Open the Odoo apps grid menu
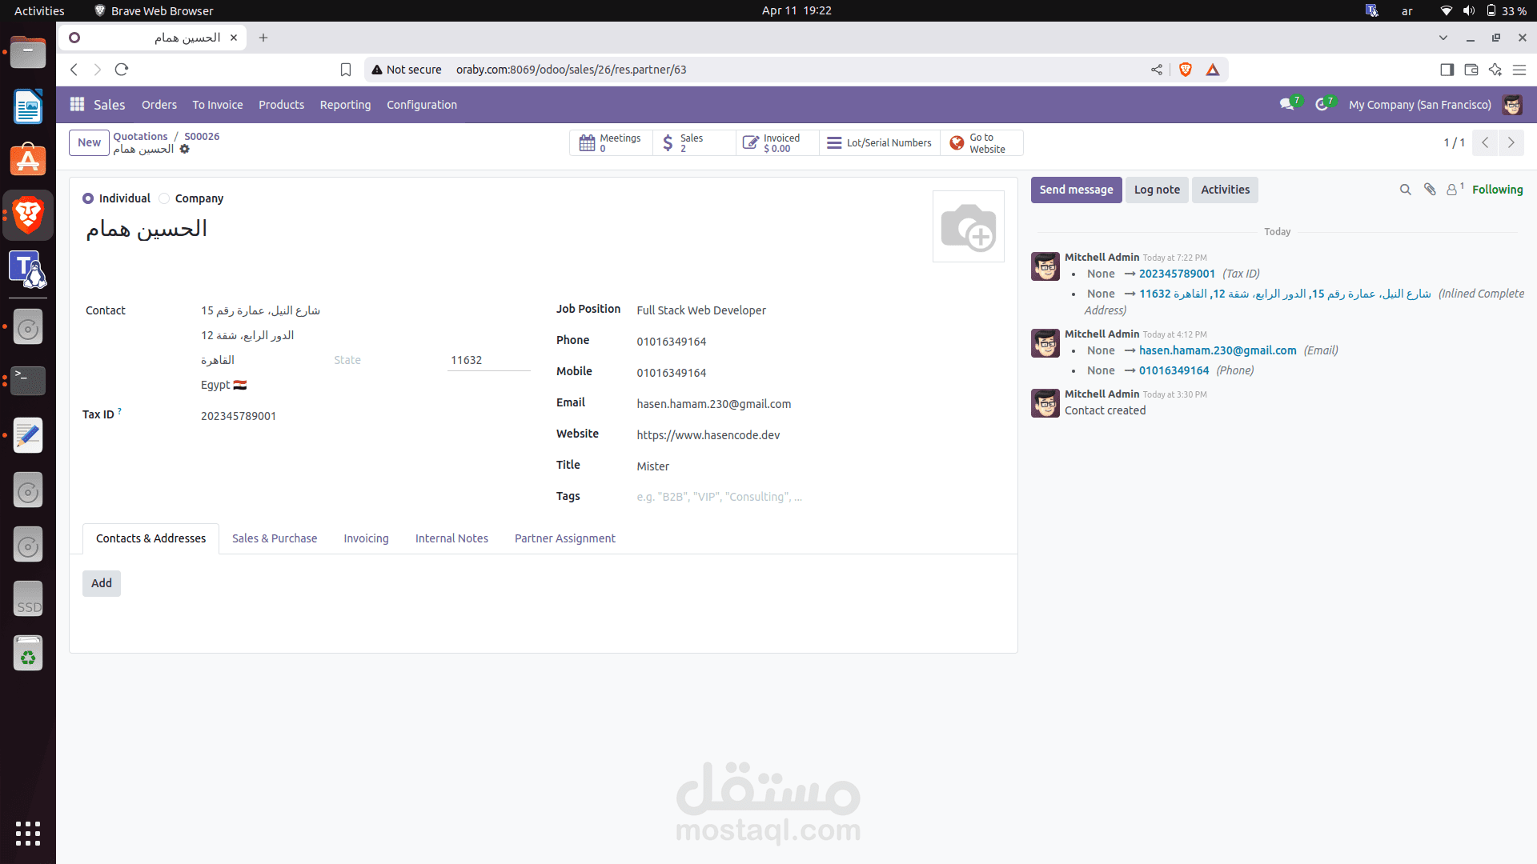The image size is (1537, 864). tap(77, 104)
